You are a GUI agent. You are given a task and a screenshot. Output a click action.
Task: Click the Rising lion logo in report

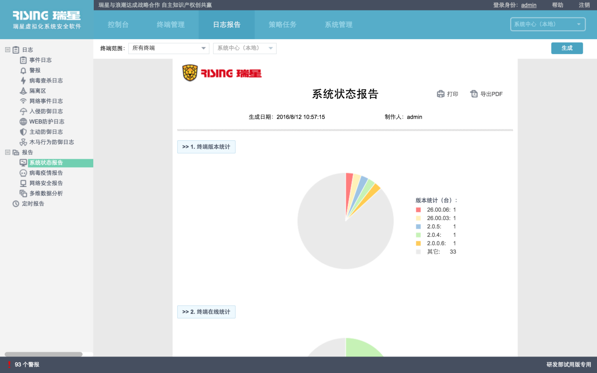190,73
